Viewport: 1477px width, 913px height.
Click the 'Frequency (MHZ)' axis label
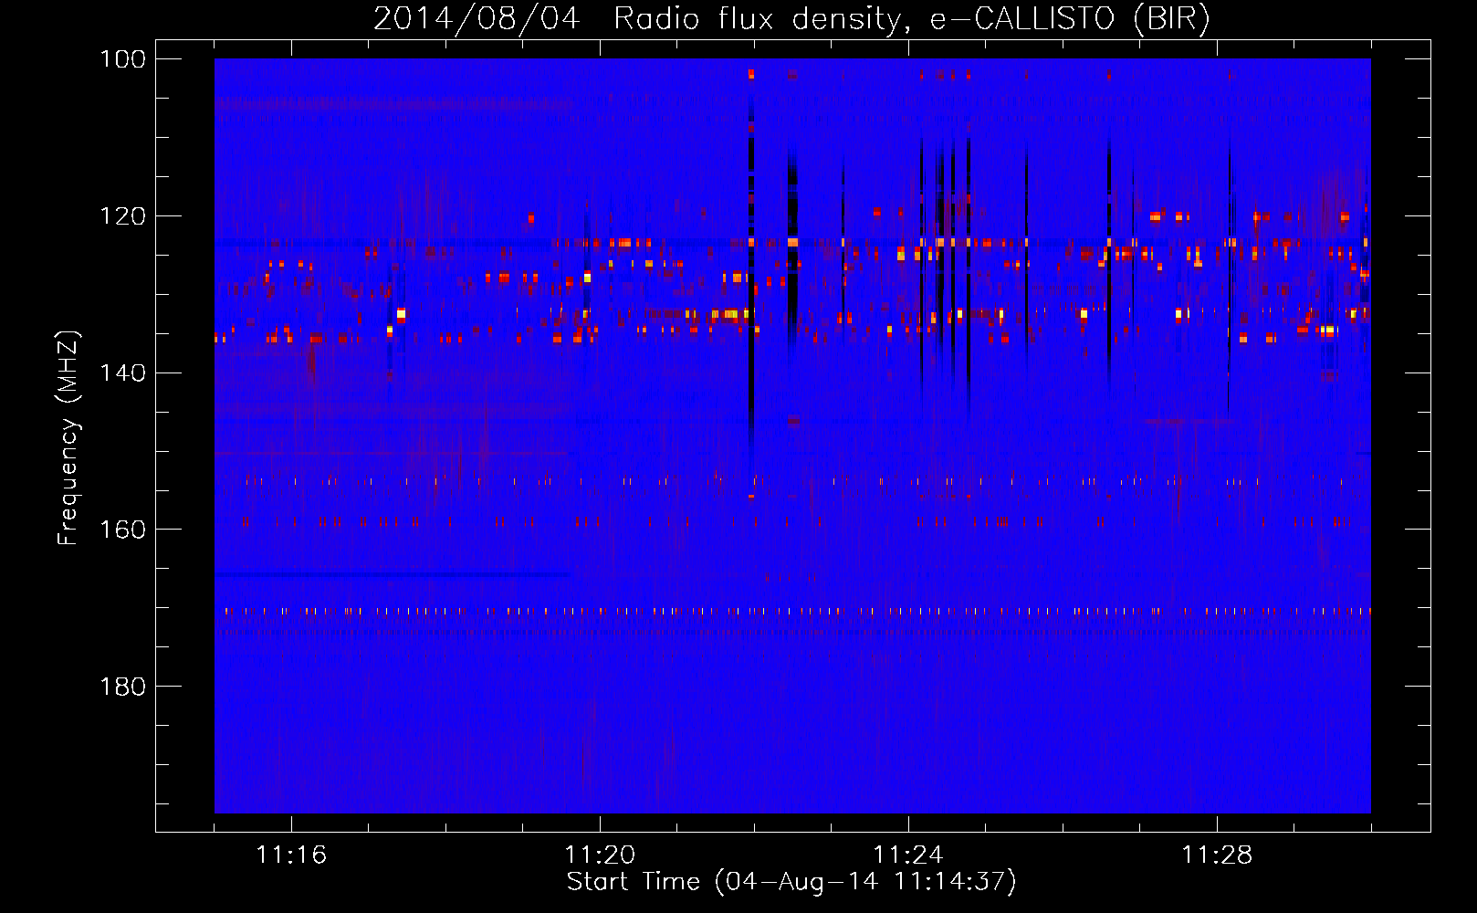68,437
